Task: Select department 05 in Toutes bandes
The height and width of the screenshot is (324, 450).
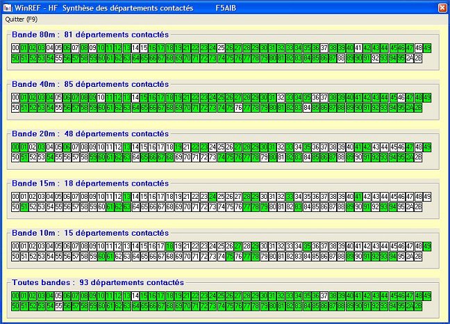Action: 58,296
